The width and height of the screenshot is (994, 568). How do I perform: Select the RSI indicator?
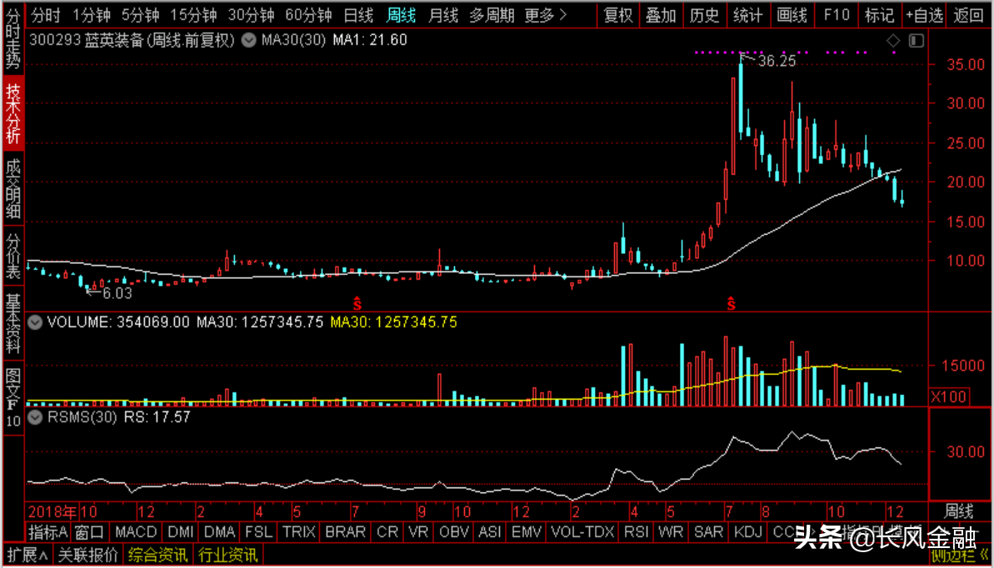tap(637, 531)
